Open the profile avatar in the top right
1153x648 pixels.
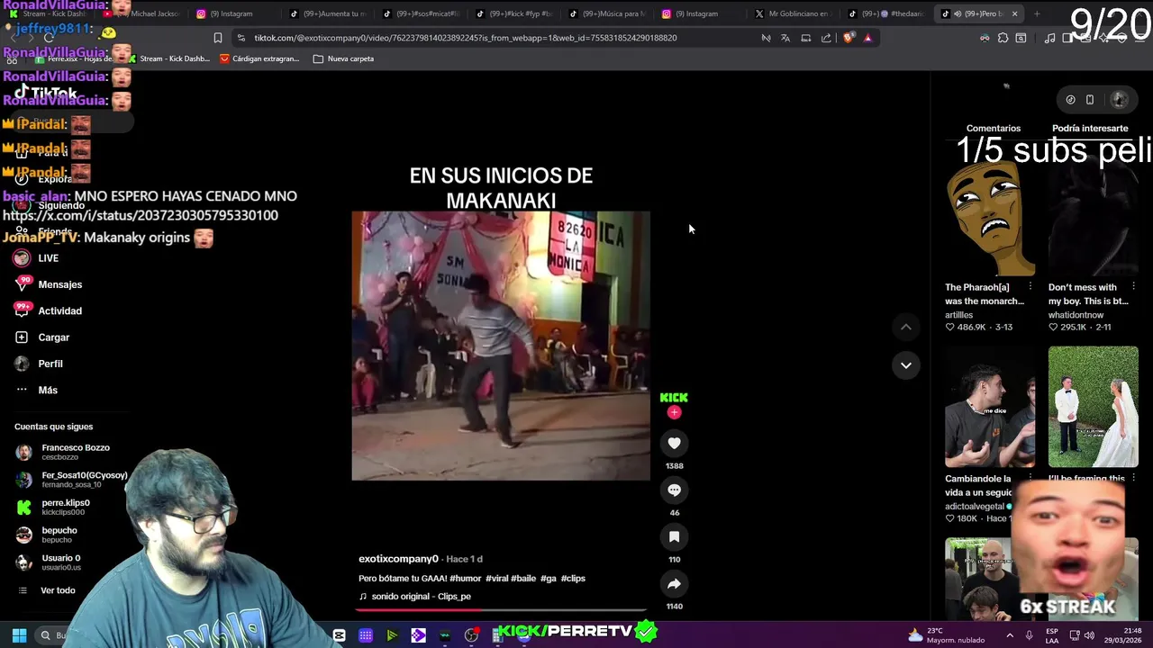pos(1120,99)
